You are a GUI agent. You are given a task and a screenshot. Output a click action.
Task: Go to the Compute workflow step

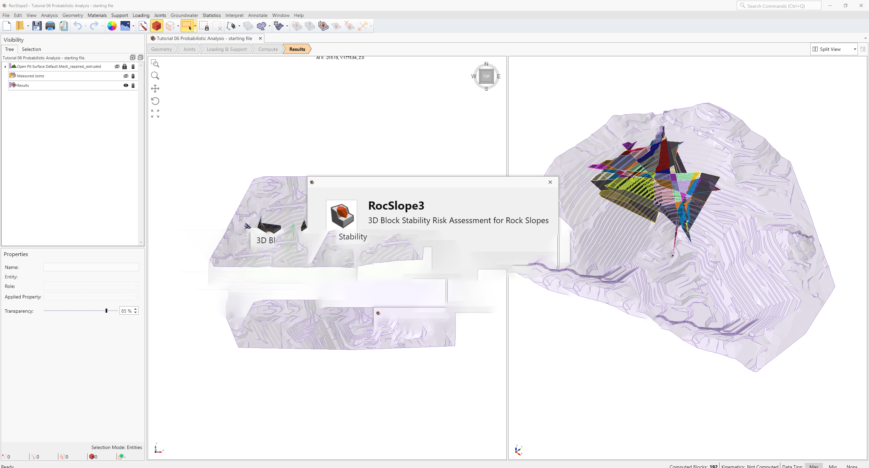tap(268, 49)
